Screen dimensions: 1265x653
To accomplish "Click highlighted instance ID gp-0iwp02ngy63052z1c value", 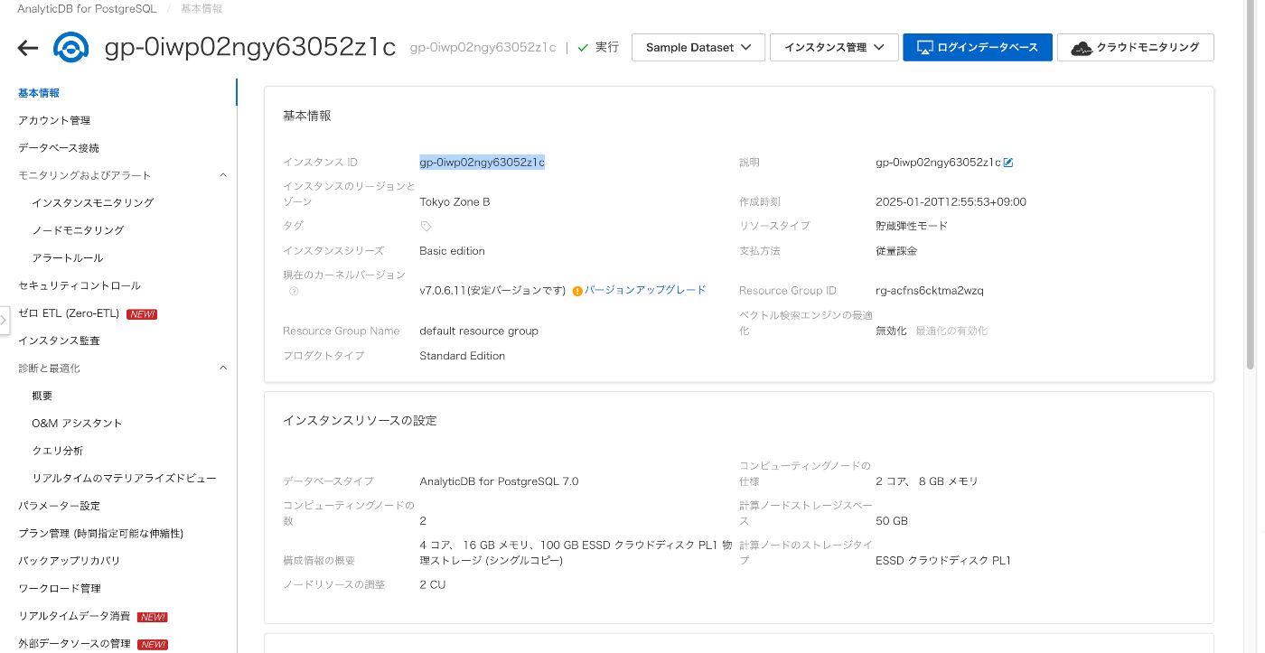I will pyautogui.click(x=482, y=163).
